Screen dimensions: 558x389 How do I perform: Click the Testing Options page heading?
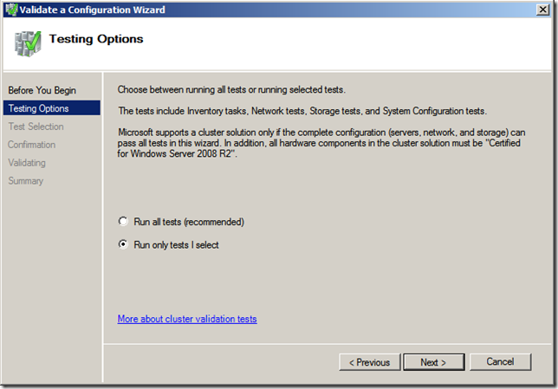(96, 39)
